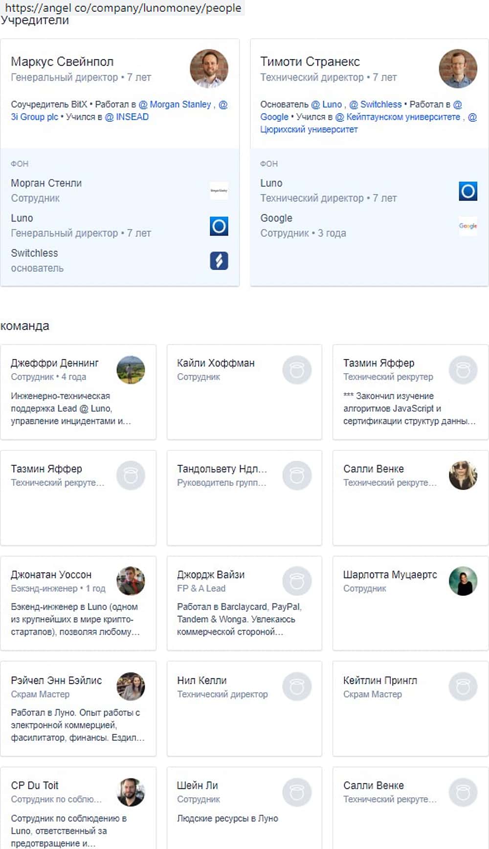Open the @ Morgan Stanley link
Image resolution: width=489 pixels, height=849 pixels.
(175, 104)
